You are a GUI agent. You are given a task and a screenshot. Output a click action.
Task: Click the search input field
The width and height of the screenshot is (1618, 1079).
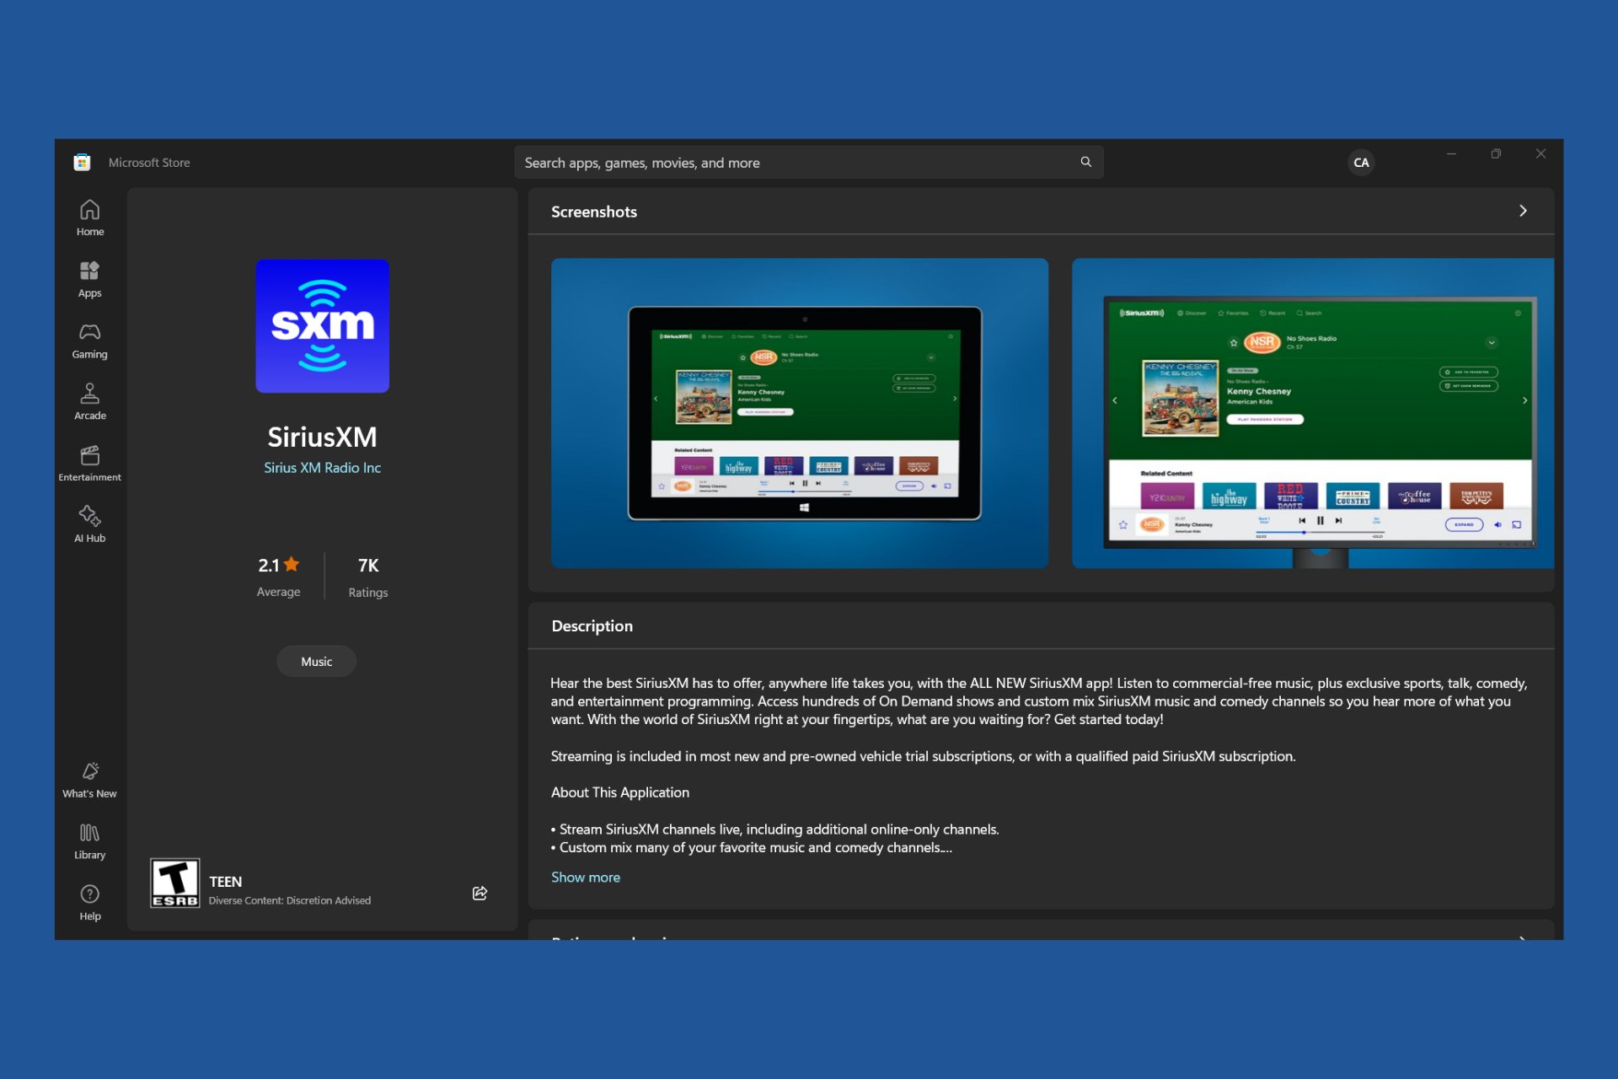[x=809, y=163]
